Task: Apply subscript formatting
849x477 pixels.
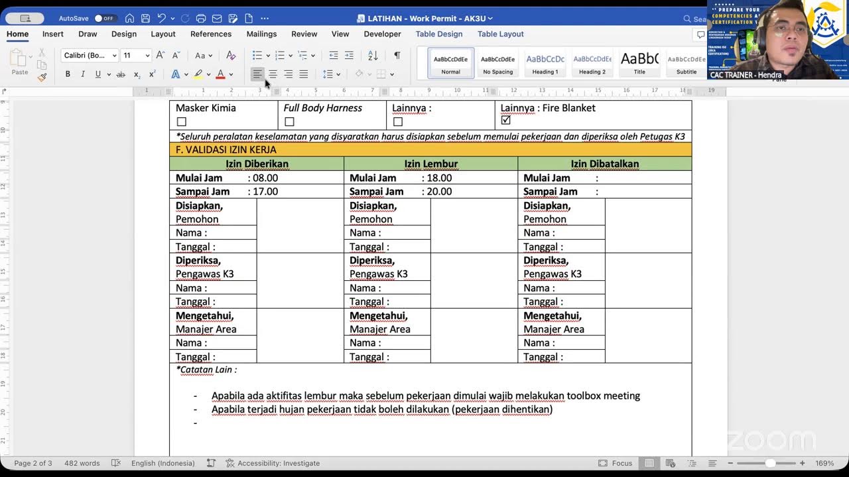Action: tap(137, 74)
